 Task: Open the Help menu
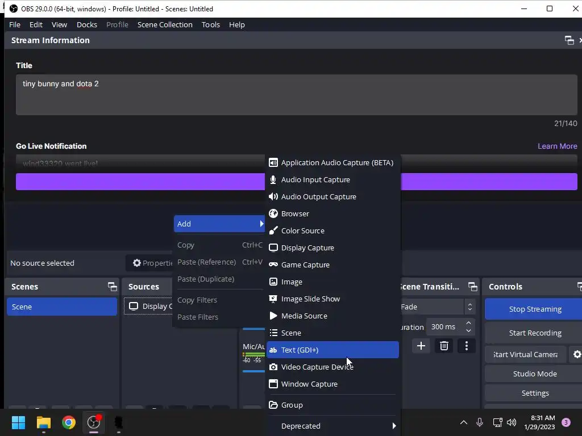237,24
